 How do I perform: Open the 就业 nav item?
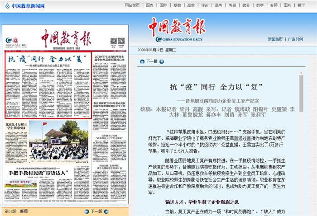[x=246, y=5]
